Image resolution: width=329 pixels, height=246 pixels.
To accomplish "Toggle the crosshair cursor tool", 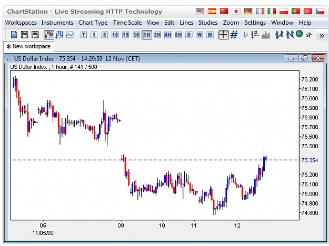I will [x=224, y=35].
